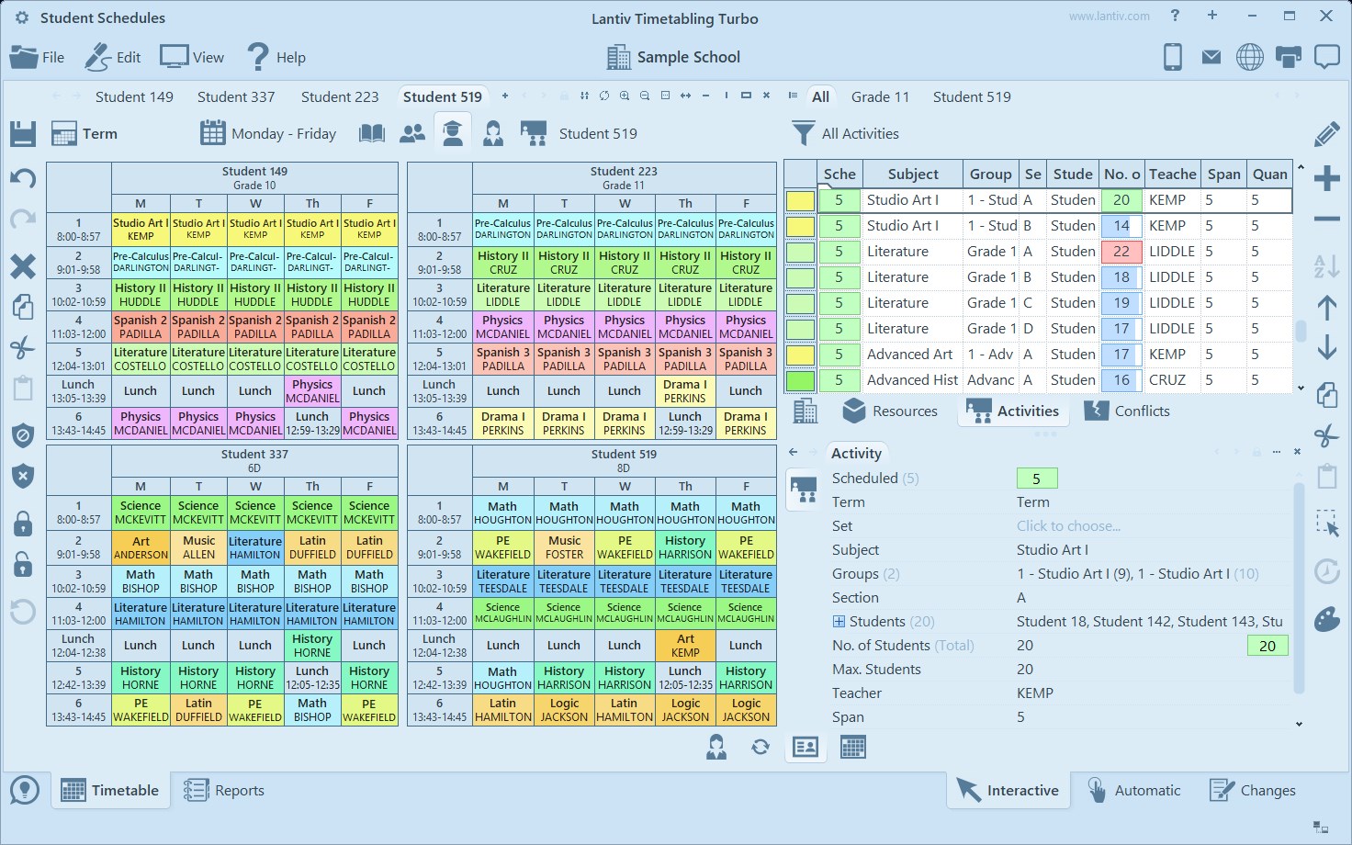Open the Changes panel
1352x845 pixels.
(1253, 790)
